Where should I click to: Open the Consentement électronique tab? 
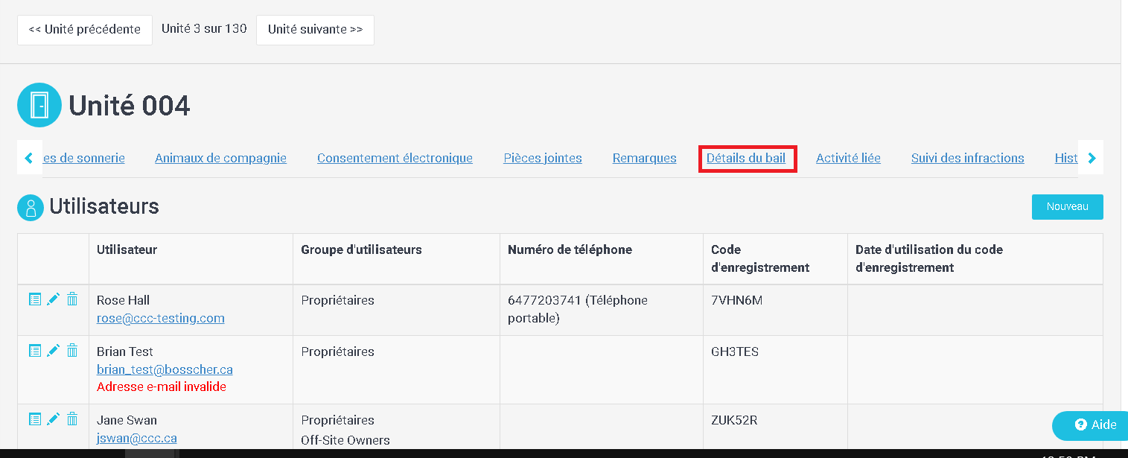(395, 158)
